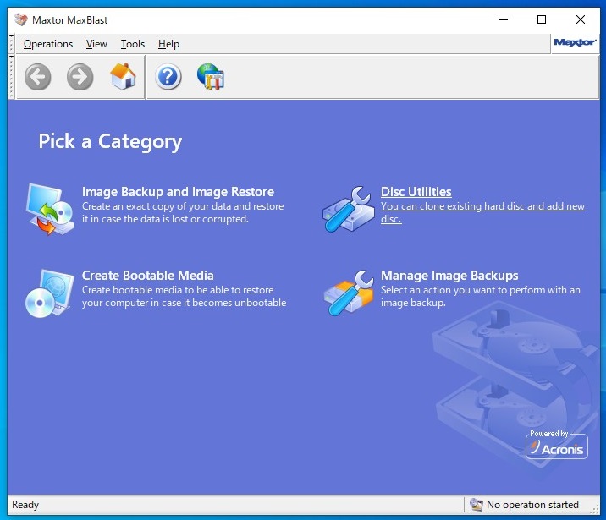
Task: Open the Help menu
Action: 168,44
